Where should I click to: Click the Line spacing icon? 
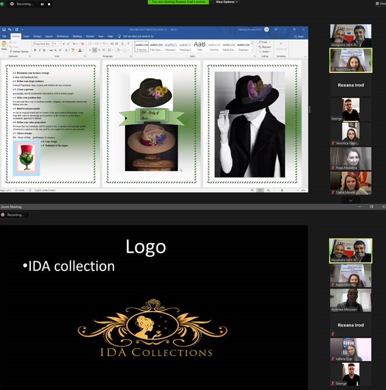pyautogui.click(x=109, y=50)
